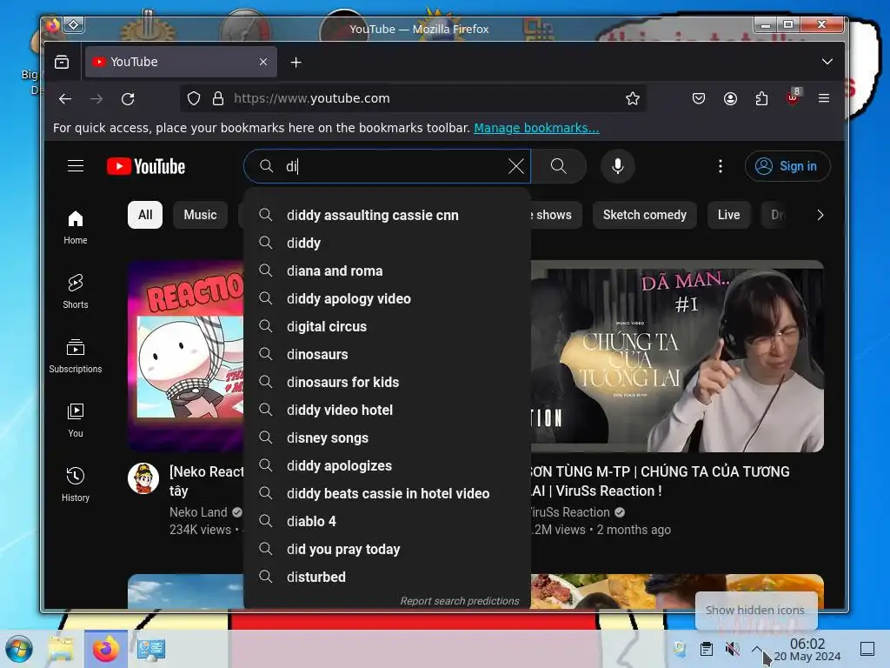The width and height of the screenshot is (890, 668).
Task: Bookmark this page with star
Action: point(633,99)
